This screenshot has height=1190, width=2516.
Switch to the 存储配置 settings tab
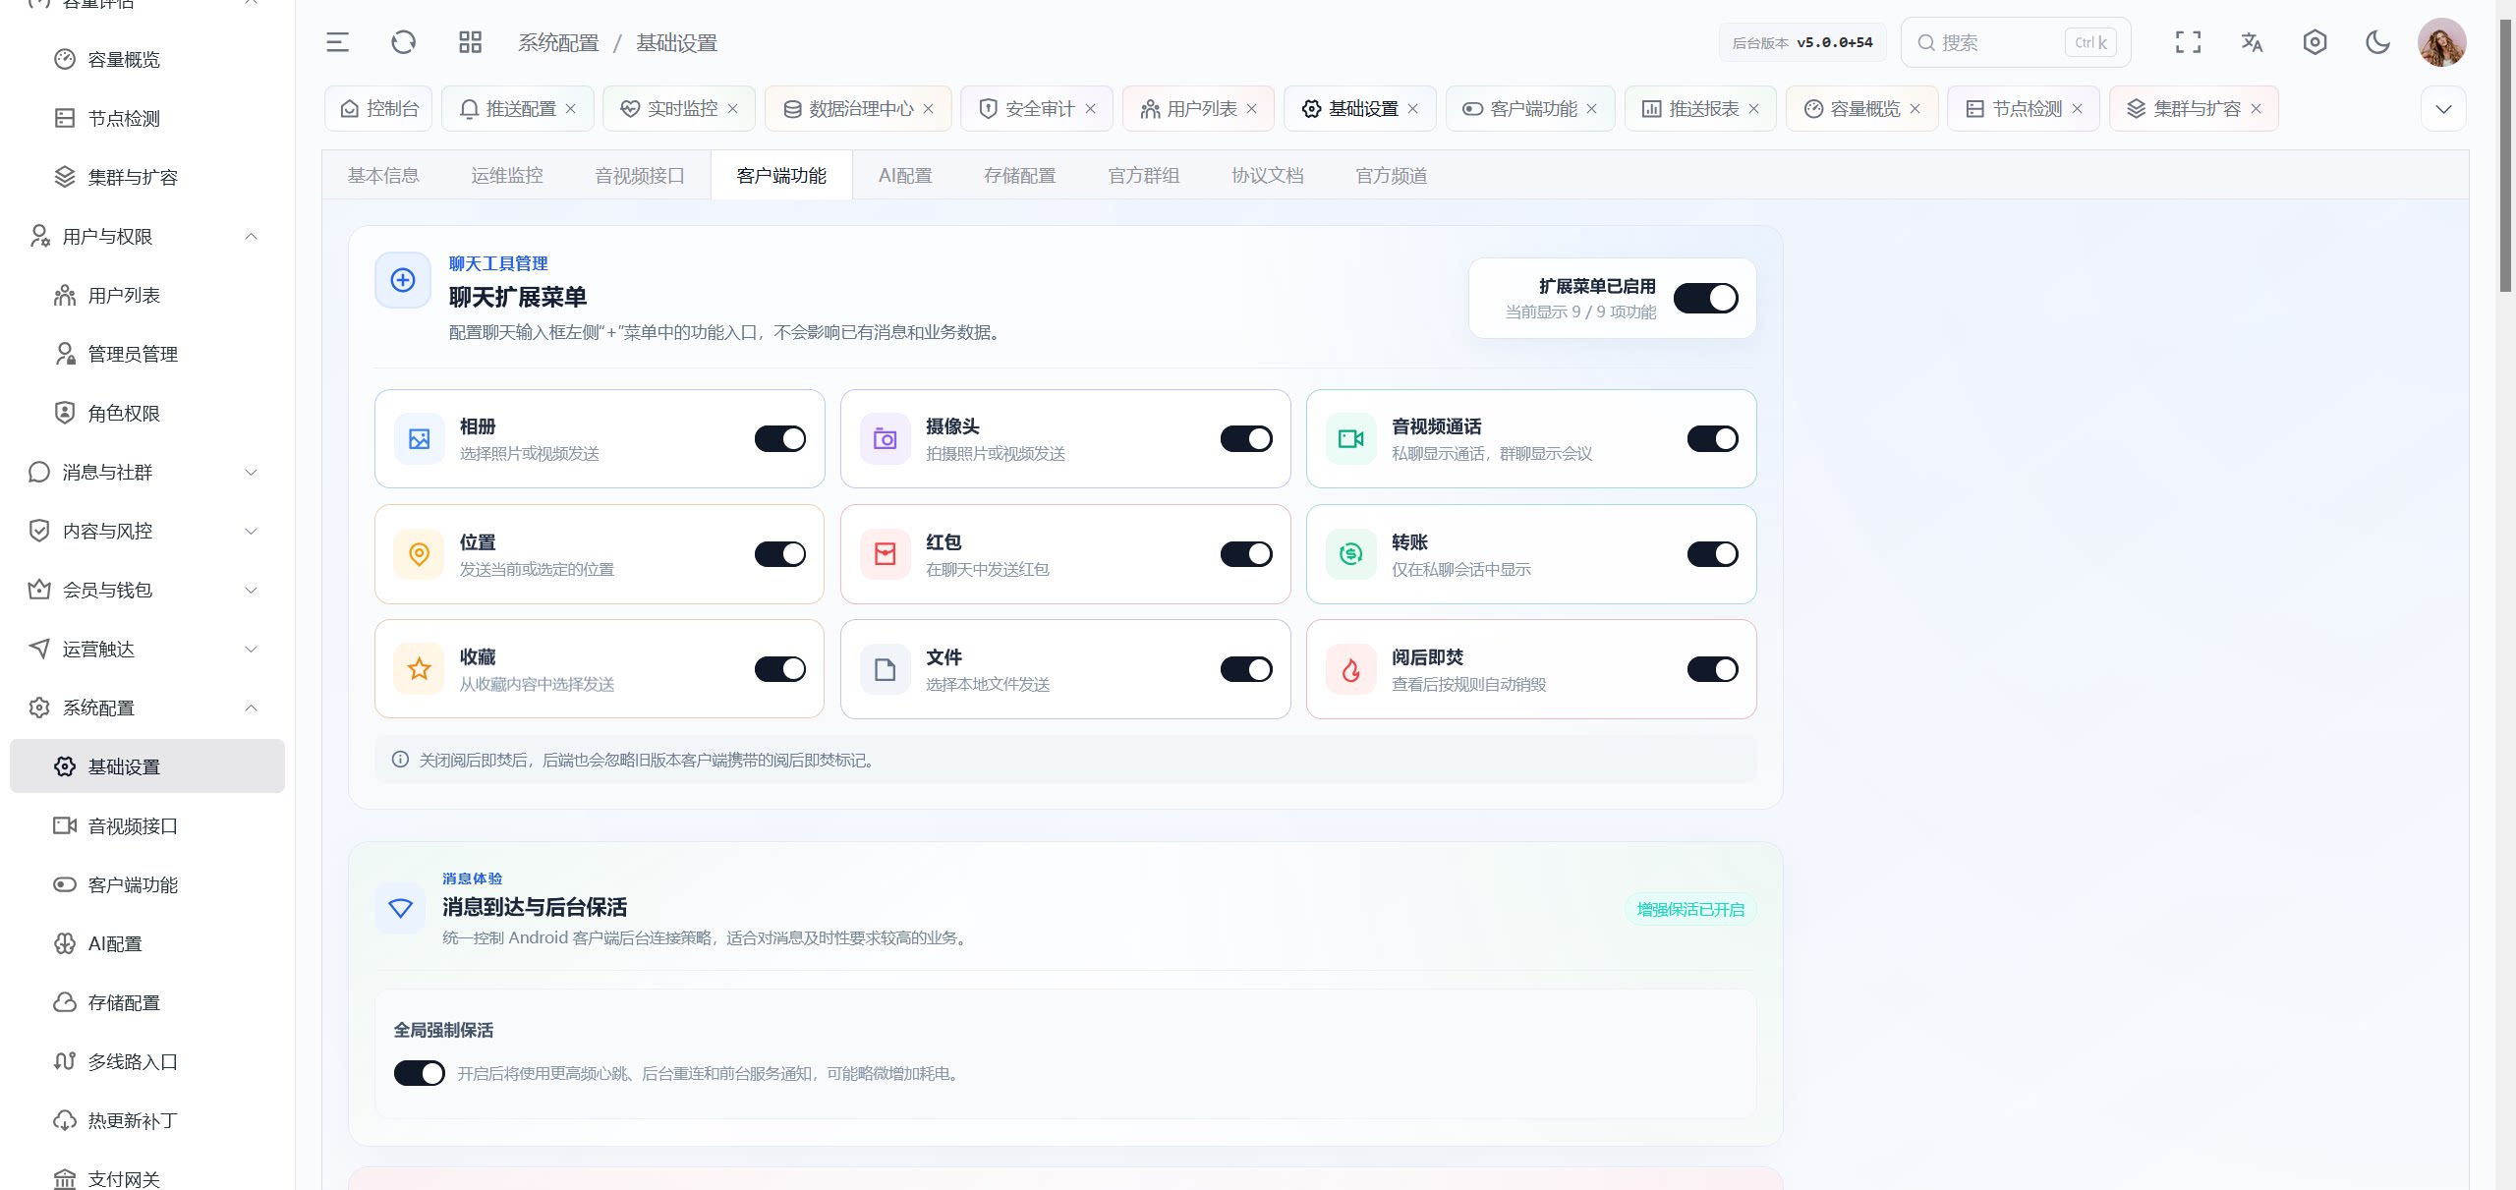1020,175
